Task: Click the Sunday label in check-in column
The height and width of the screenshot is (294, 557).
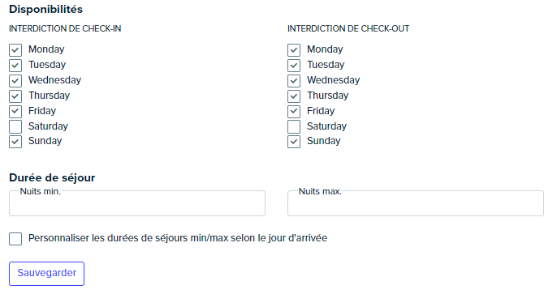Action: (45, 141)
